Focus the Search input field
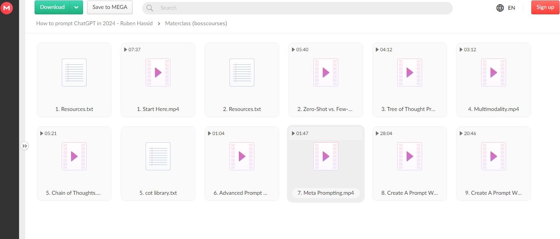This screenshot has width=560, height=239. [303, 8]
